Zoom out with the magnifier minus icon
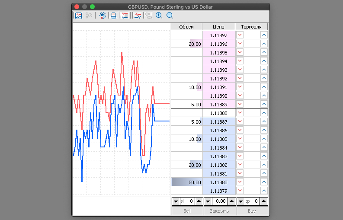This screenshot has width=343, height=220. 170,16
